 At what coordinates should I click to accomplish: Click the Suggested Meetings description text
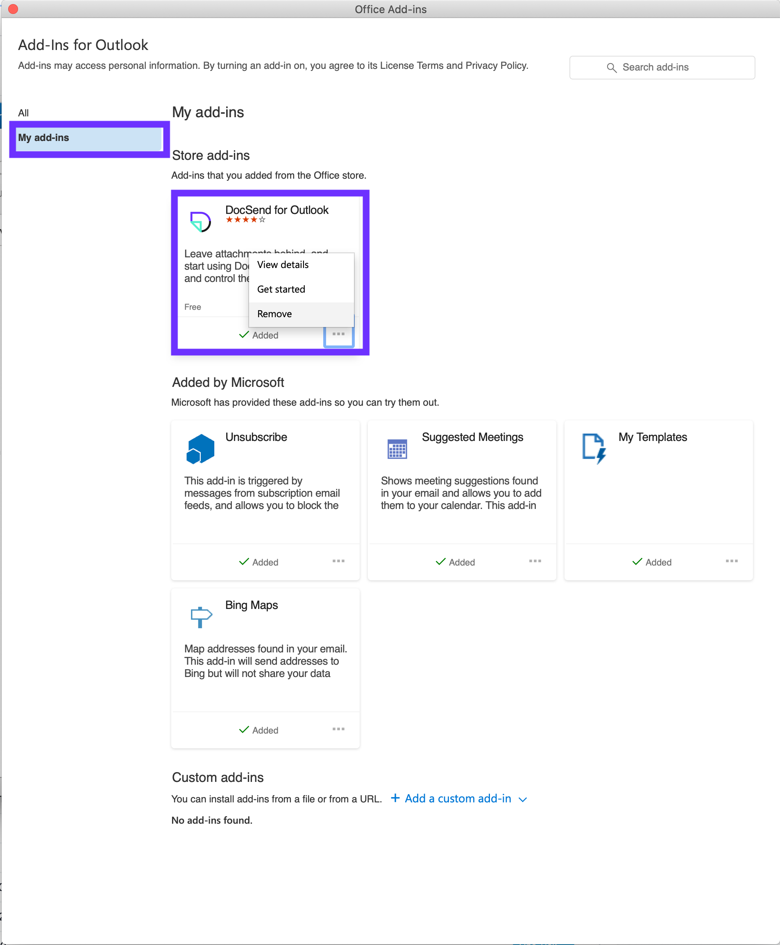point(461,493)
